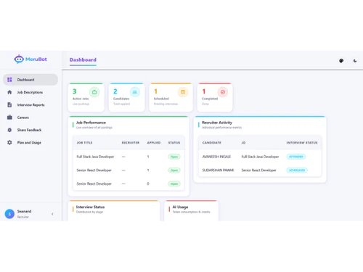
Task: Select the Full Stack Java Developer job row
Action: coord(129,157)
